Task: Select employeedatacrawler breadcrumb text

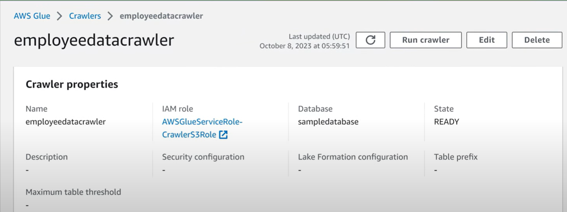Action: [161, 16]
